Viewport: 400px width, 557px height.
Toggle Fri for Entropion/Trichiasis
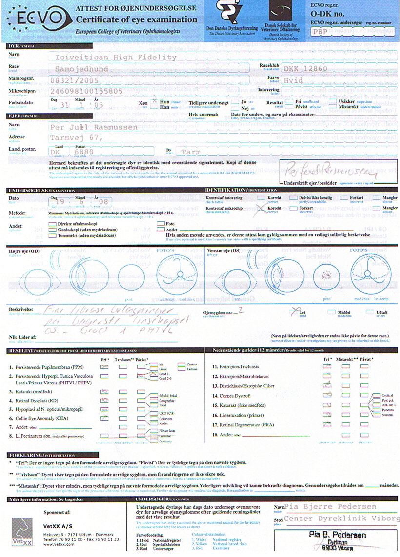(x=327, y=366)
